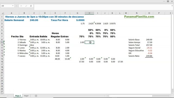Select the Sobre tiempo 17.50 value

pyautogui.click(x=150, y=42)
